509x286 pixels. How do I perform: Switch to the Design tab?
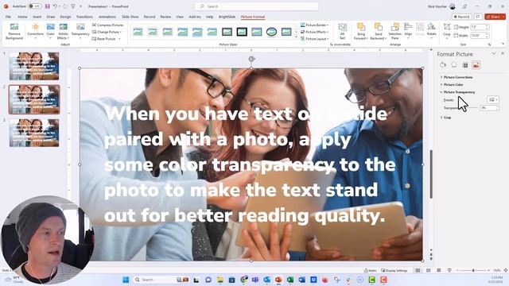pyautogui.click(x=65, y=17)
